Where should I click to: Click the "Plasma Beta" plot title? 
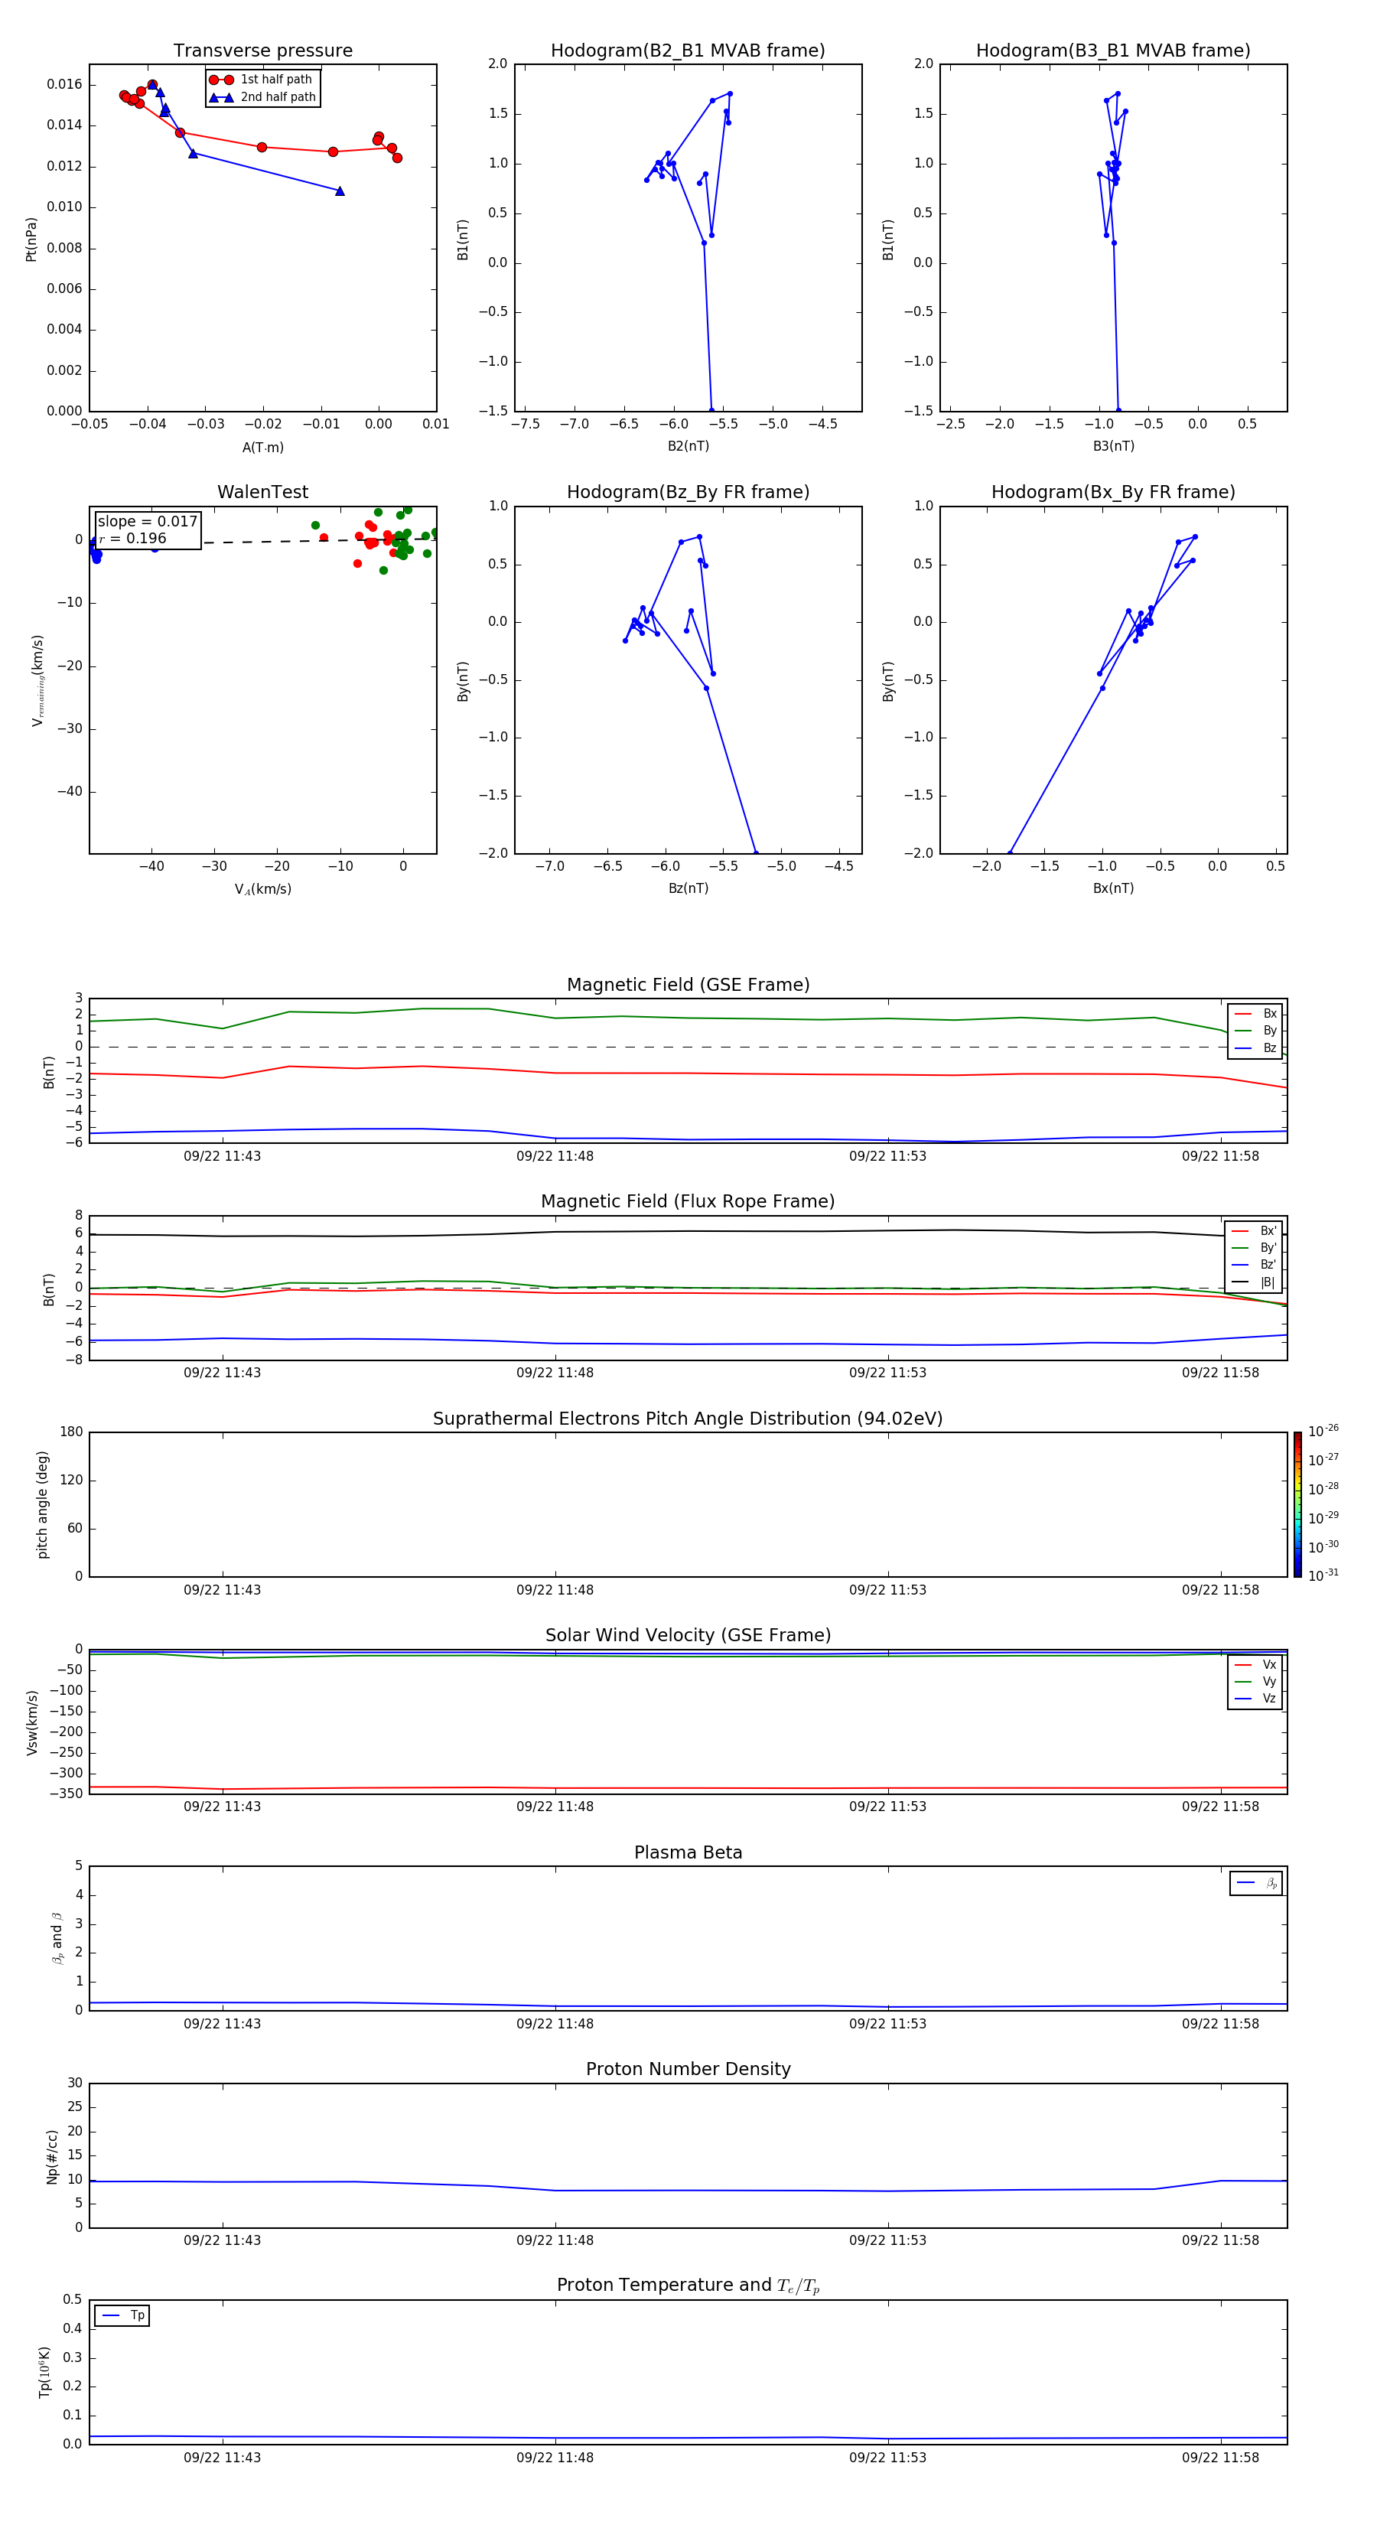coord(688,1852)
